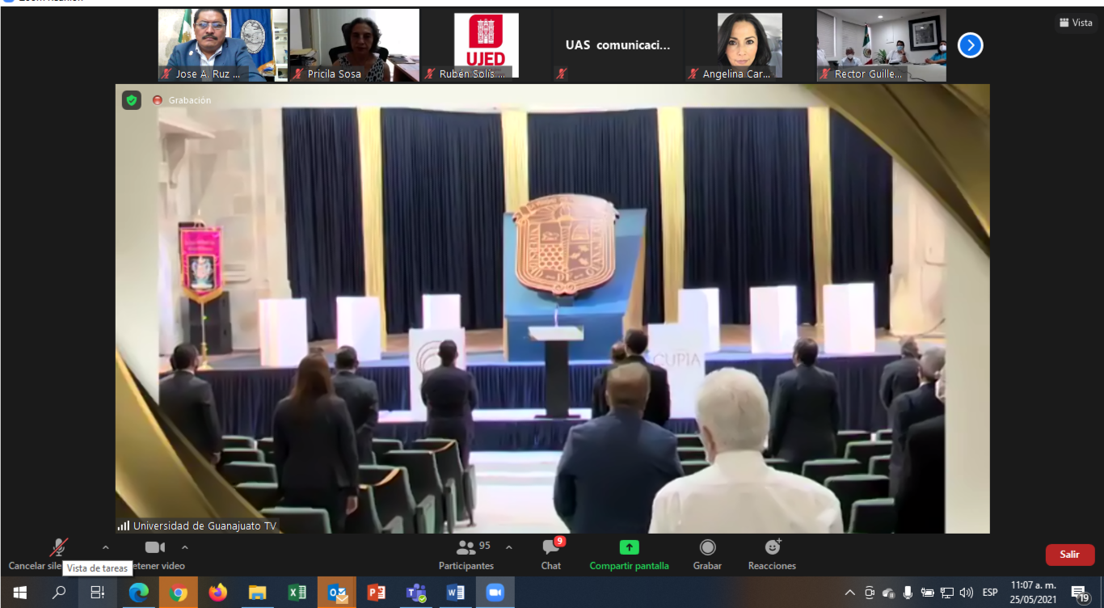1104x608 pixels.
Task: Open the Reacciones menu
Action: click(x=772, y=554)
